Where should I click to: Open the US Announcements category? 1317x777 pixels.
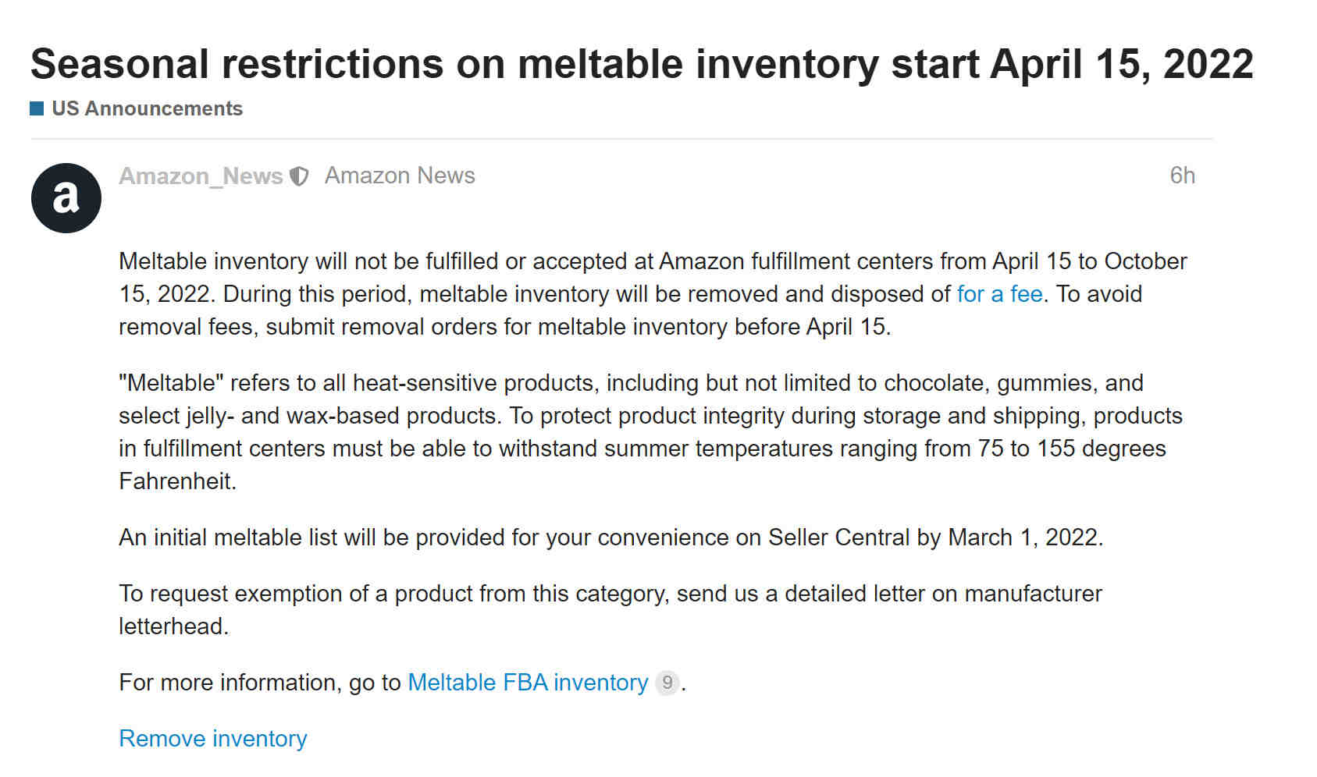tap(147, 108)
